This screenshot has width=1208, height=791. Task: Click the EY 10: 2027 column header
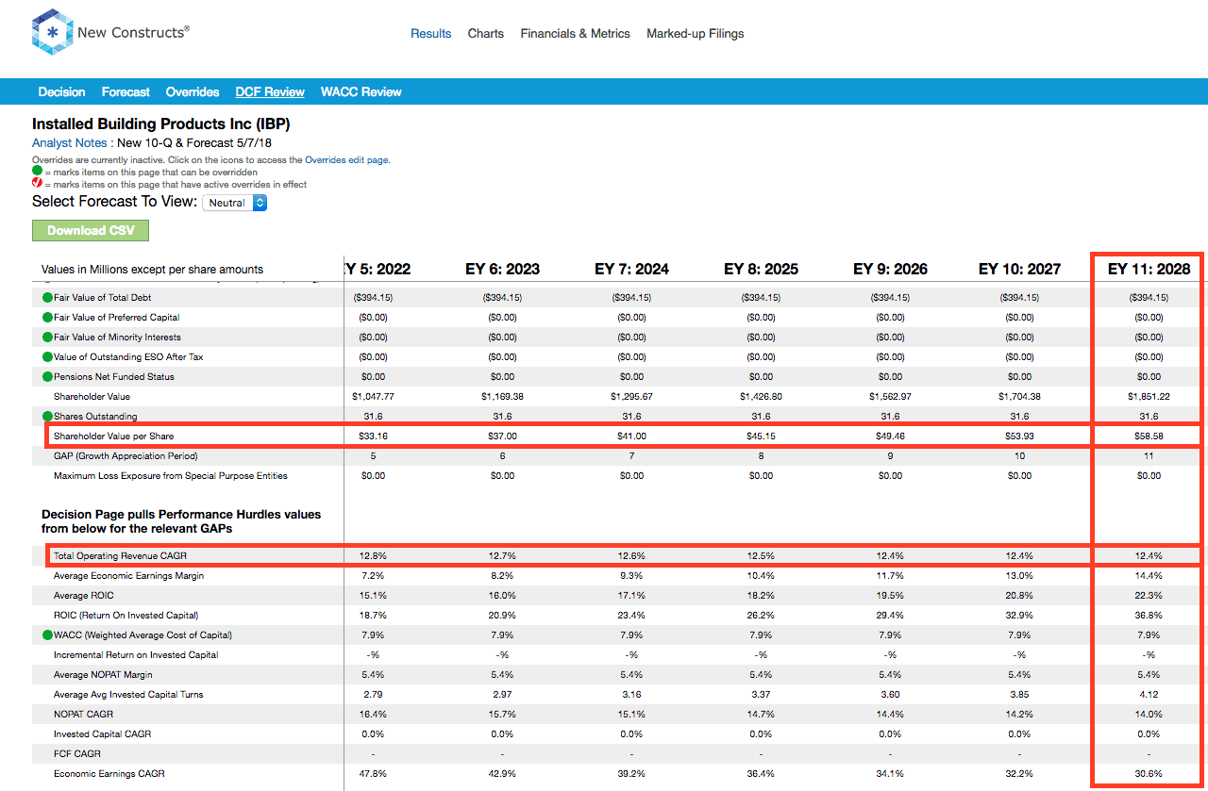click(x=1019, y=269)
